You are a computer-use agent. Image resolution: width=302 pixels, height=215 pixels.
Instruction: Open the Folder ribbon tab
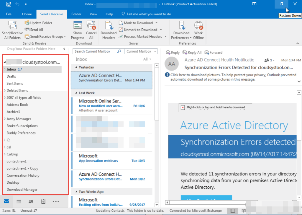pos(76,14)
